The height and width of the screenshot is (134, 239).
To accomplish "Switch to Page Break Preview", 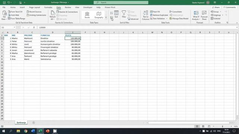I will pos(209,127).
